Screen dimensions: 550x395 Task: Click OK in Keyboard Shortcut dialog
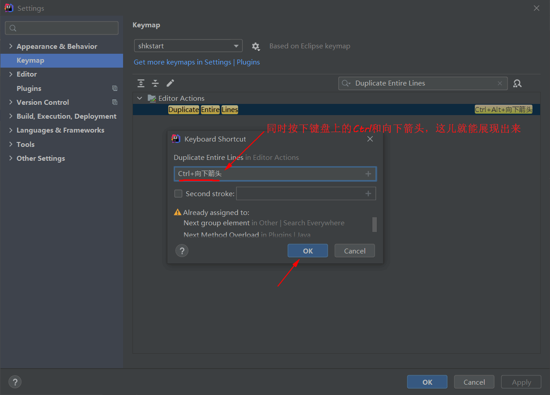click(308, 251)
